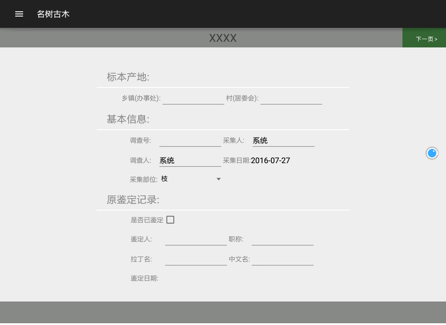This screenshot has width=446, height=325.
Task: Click the 中文名 input field
Action: [x=283, y=259]
